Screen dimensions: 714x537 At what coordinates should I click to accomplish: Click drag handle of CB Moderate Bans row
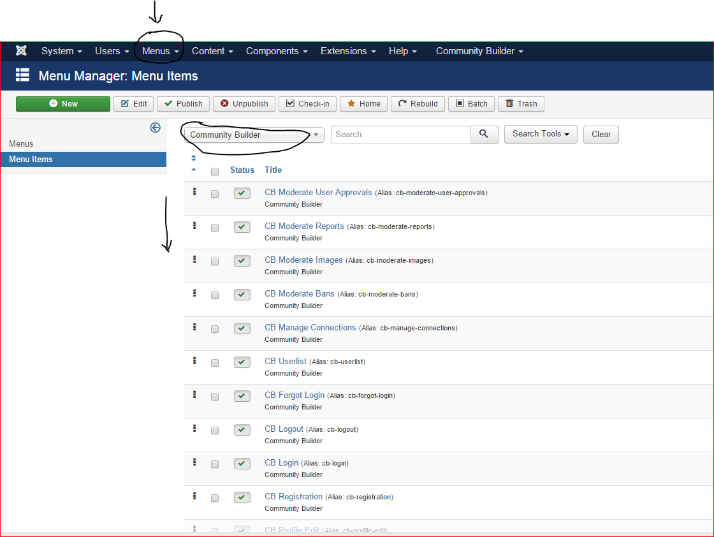pyautogui.click(x=194, y=293)
